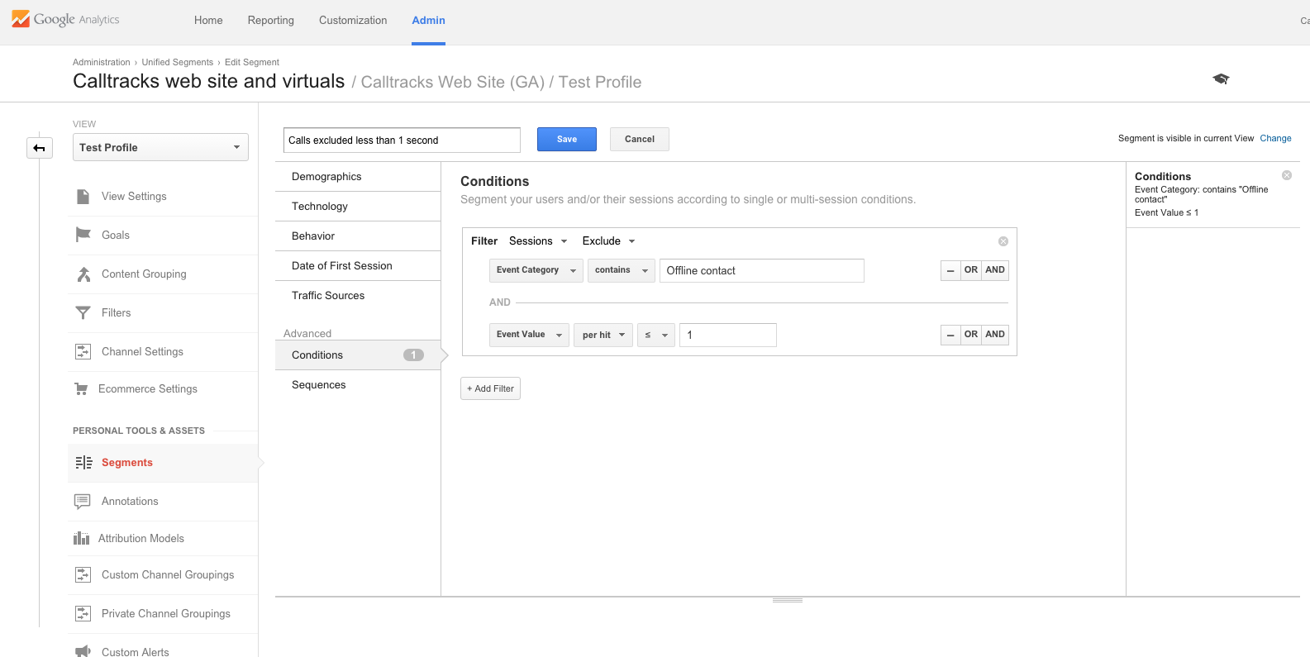Screen dimensions: 1310x657
Task: Click the Administration breadcrumb link
Action: tap(102, 62)
